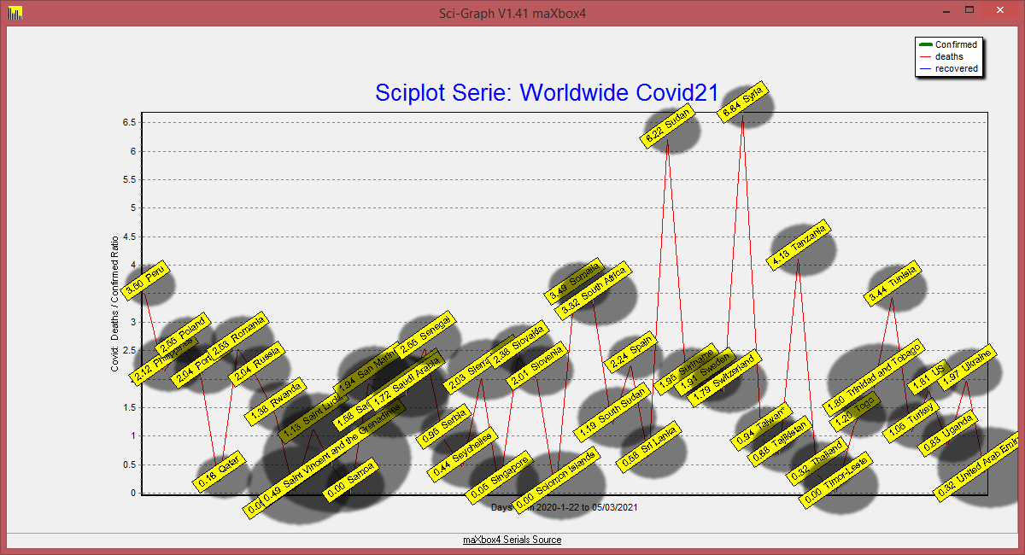
Task: Select the recovered legend entry
Action: click(x=956, y=68)
